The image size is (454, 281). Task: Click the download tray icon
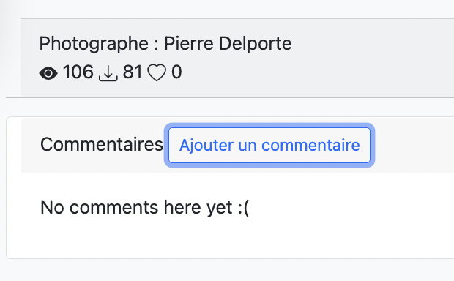pyautogui.click(x=108, y=73)
